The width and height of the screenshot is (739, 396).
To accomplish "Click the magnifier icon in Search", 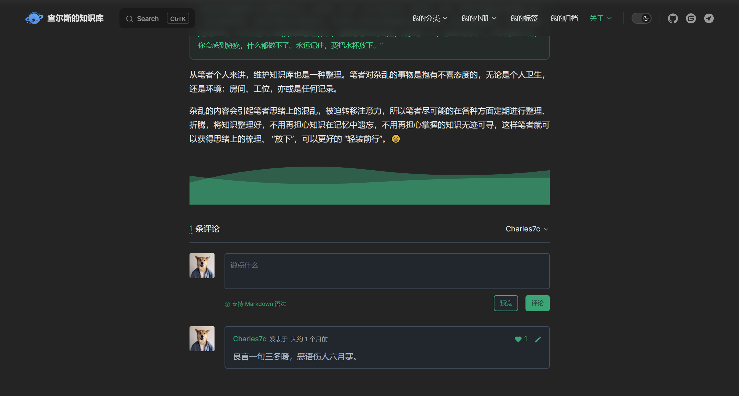I will pyautogui.click(x=129, y=19).
